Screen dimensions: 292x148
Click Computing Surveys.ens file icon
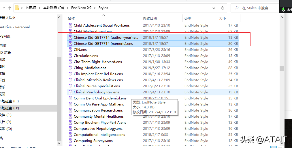click(x=70, y=140)
